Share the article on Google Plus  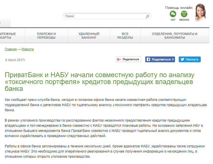coord(128,59)
